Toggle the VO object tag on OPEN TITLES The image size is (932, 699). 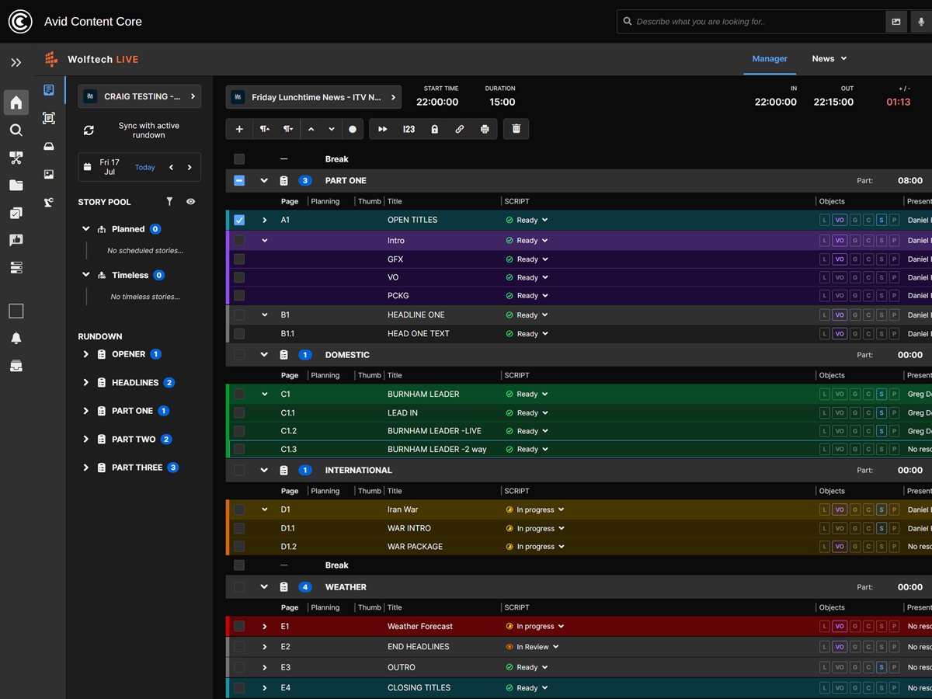840,220
